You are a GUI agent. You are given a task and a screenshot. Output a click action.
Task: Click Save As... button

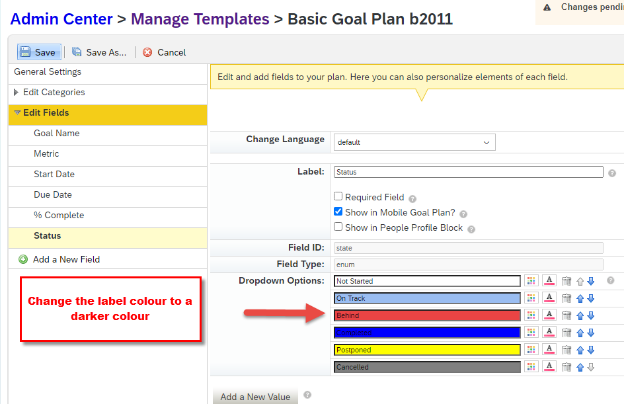pyautogui.click(x=100, y=52)
